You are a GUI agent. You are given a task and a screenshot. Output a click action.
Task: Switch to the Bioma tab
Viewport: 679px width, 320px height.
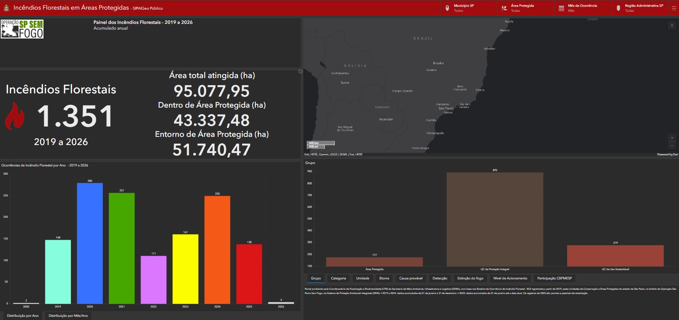pyautogui.click(x=384, y=278)
